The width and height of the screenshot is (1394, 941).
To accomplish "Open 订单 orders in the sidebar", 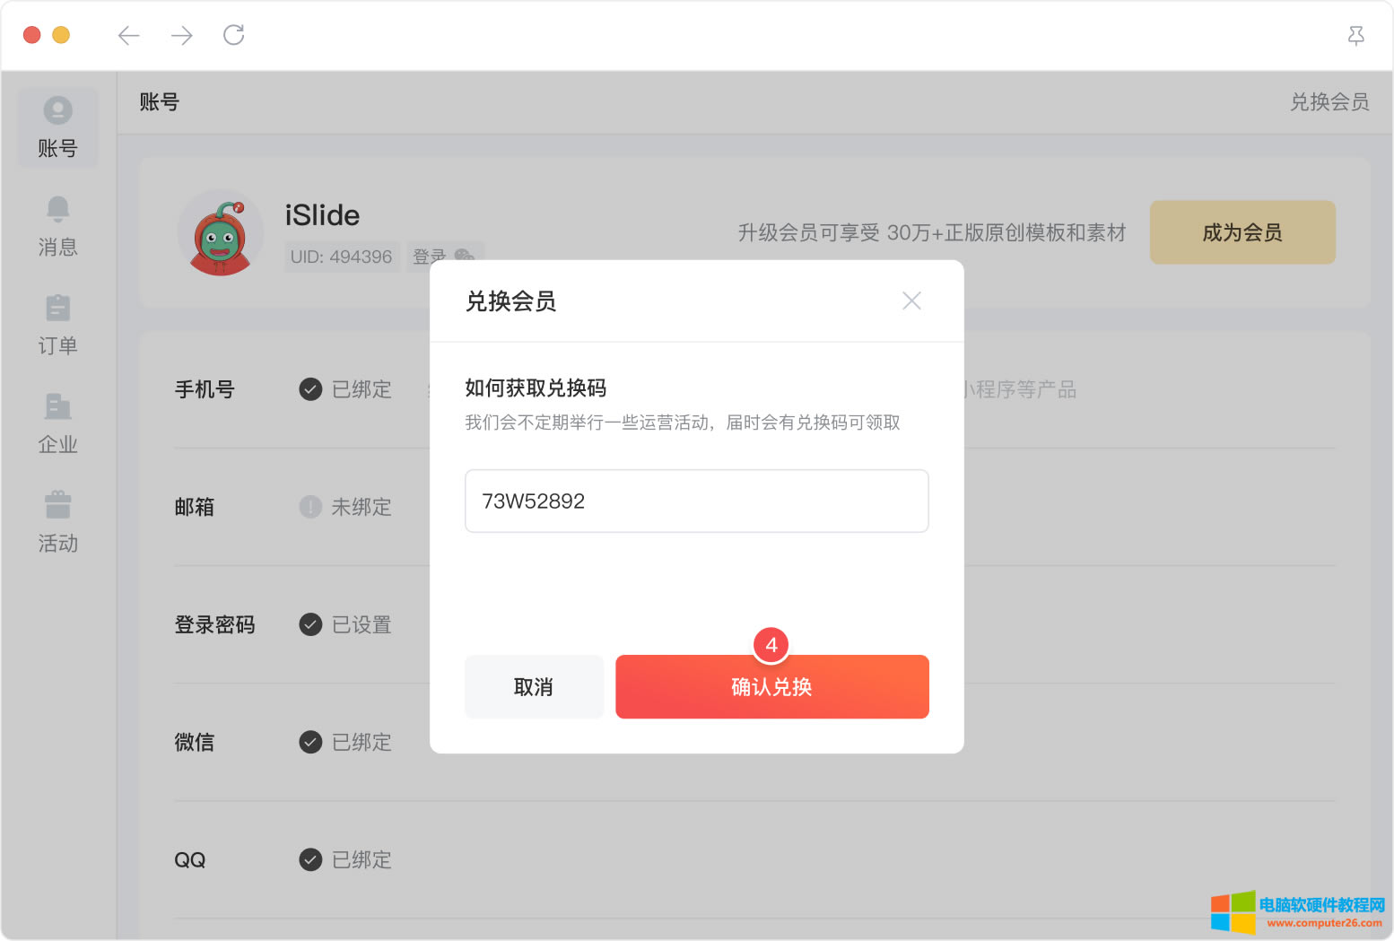I will 58,326.
